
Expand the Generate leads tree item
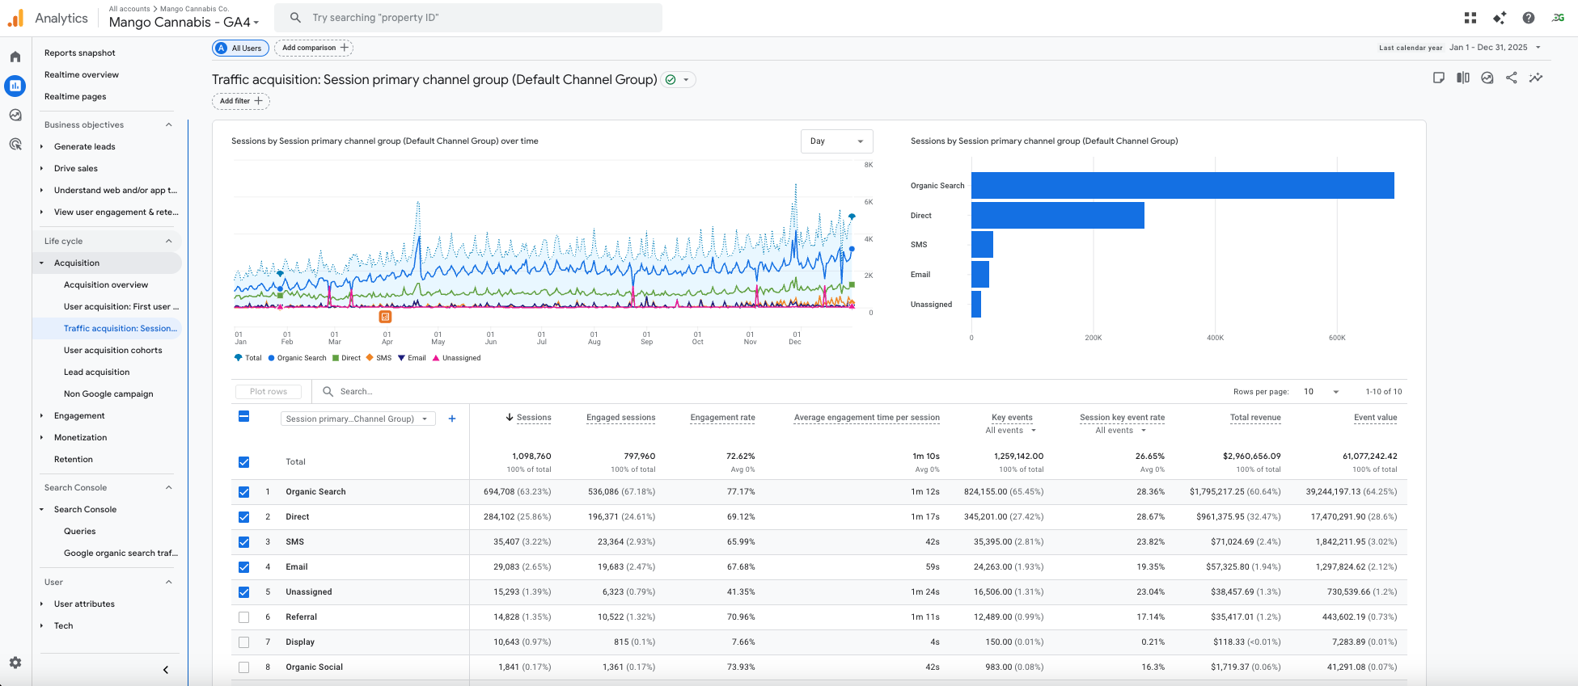(41, 146)
